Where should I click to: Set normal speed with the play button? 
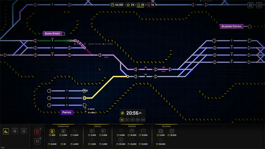(127, 120)
